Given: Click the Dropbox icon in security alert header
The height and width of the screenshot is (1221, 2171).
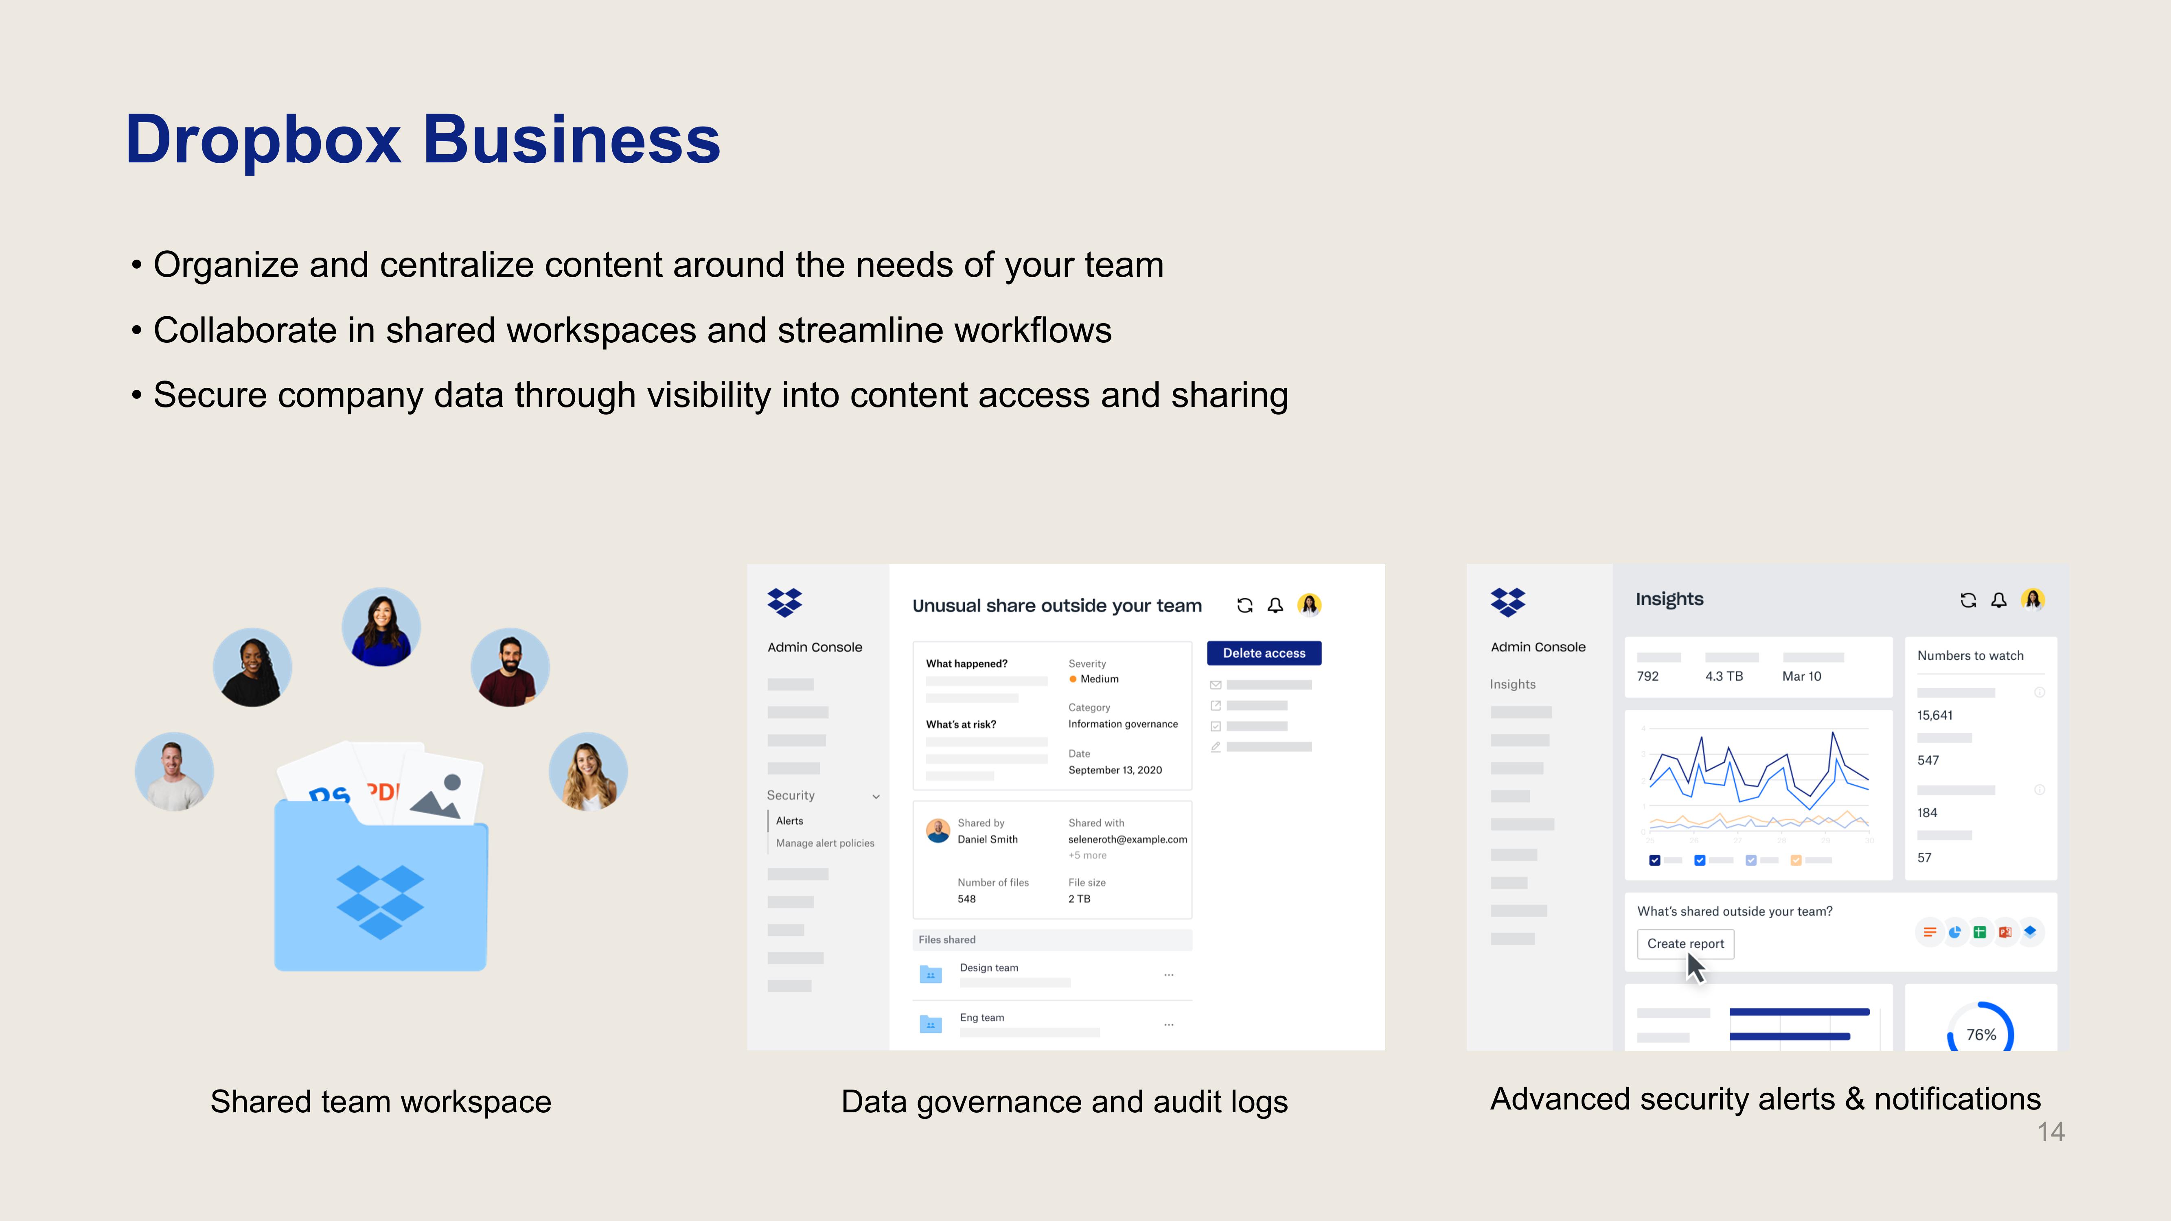Looking at the screenshot, I should [786, 604].
